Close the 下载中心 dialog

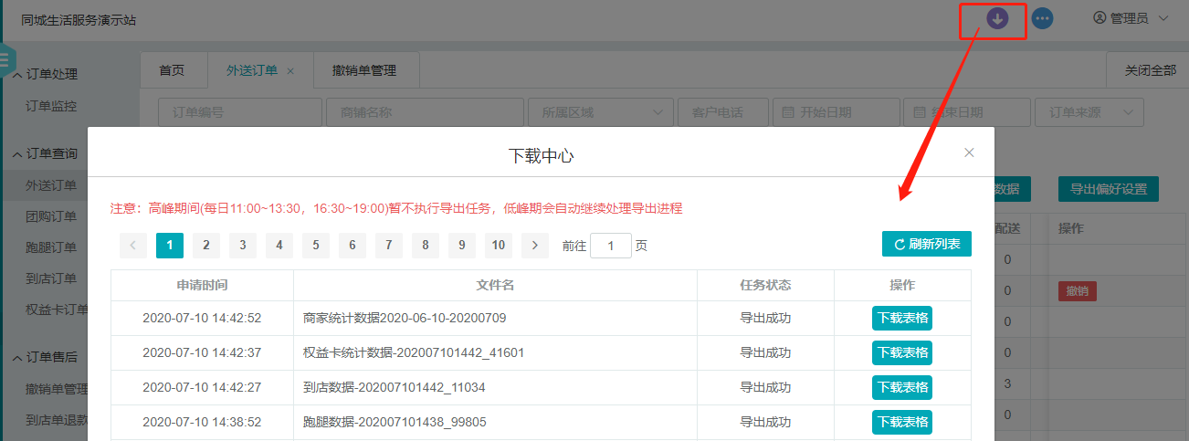coord(970,152)
